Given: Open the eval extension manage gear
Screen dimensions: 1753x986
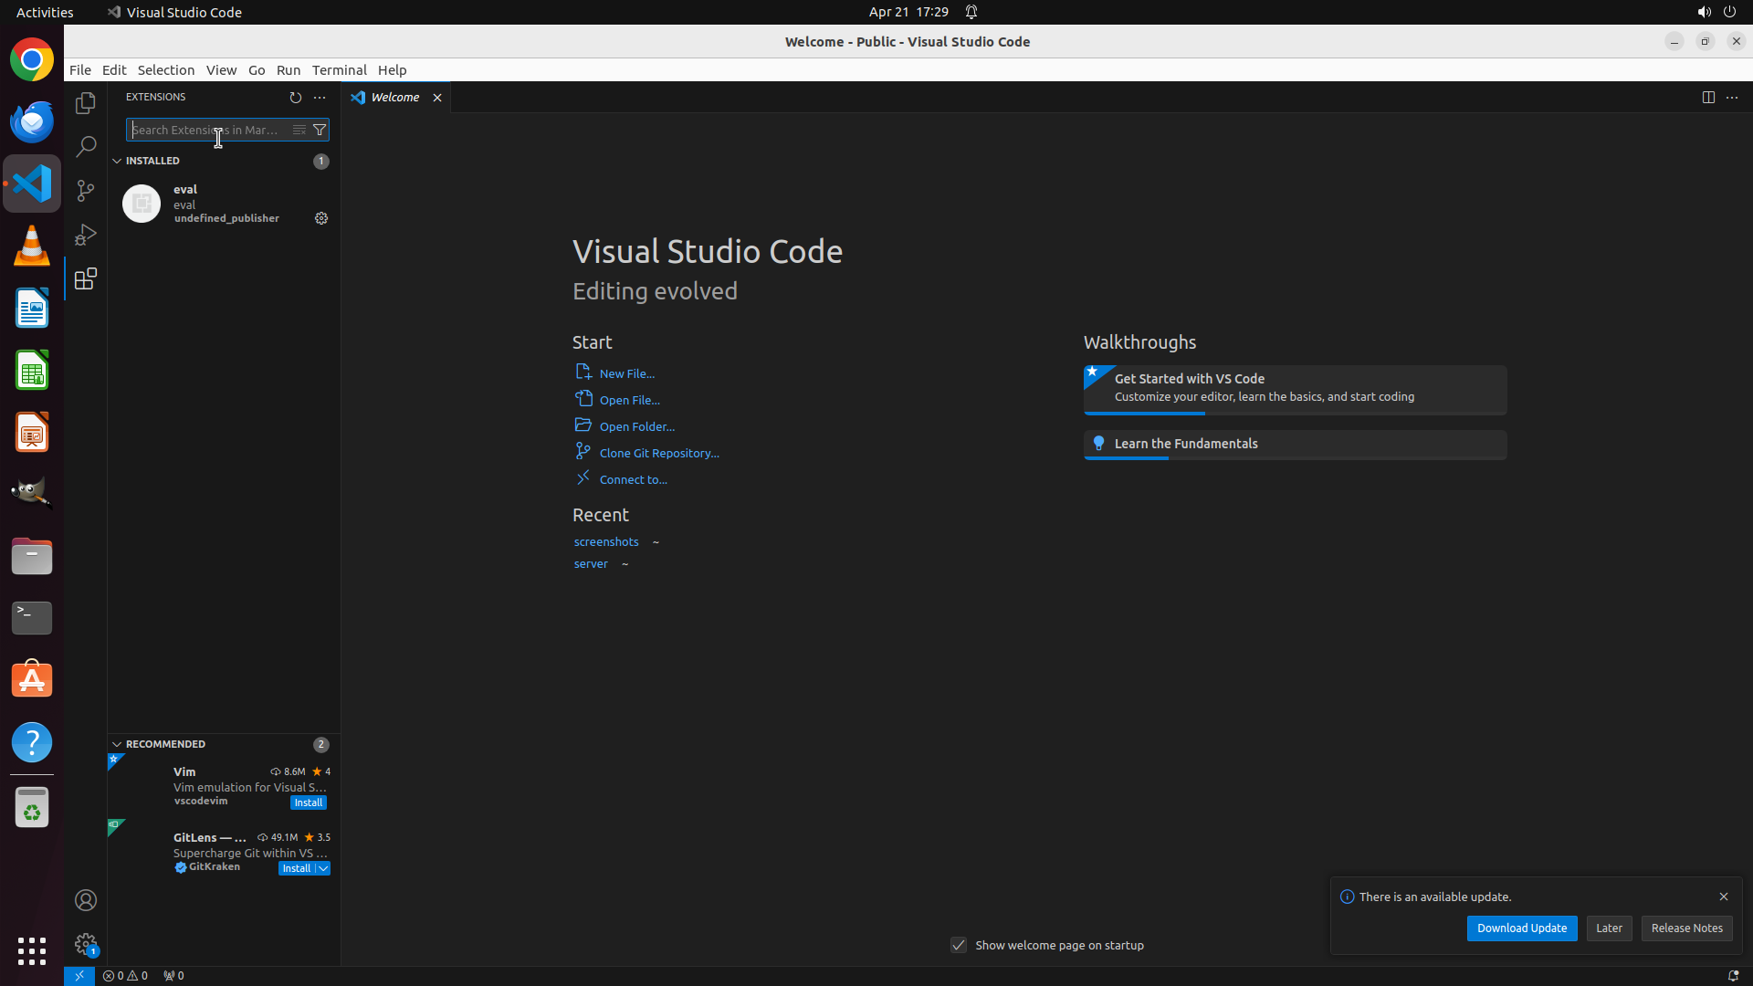Looking at the screenshot, I should [x=321, y=218].
